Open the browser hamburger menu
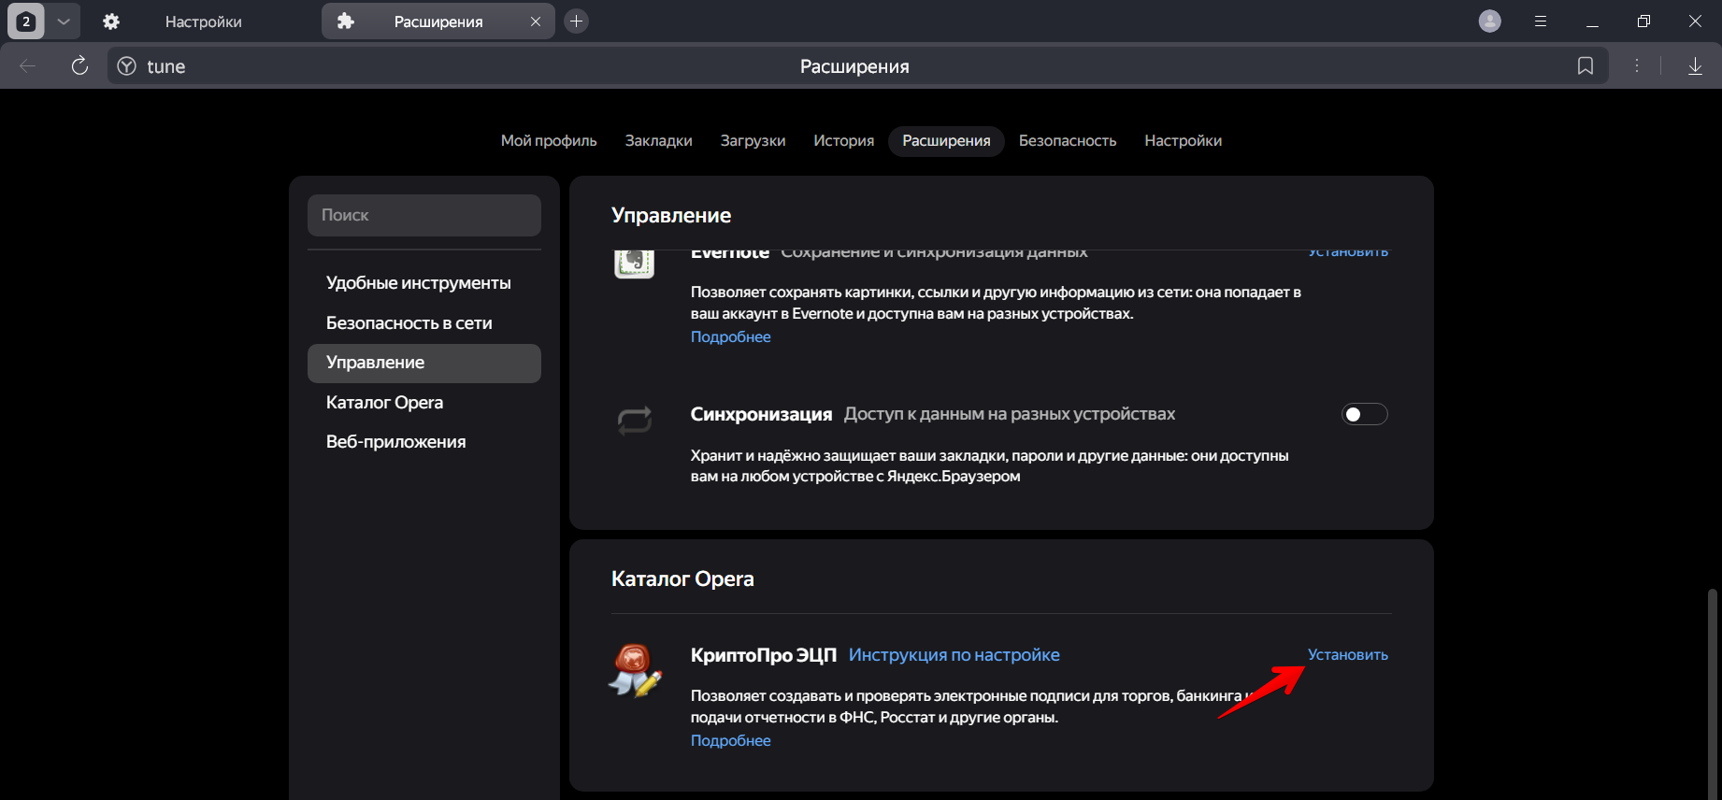 click(x=1541, y=21)
